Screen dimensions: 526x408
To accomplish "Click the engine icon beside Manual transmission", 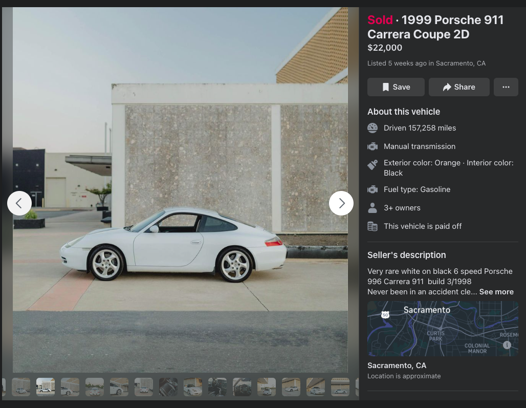I will point(372,146).
